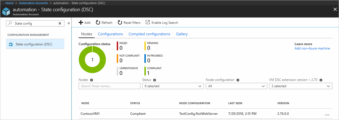
Task: Click the Add button label
Action: pyautogui.click(x=87, y=23)
